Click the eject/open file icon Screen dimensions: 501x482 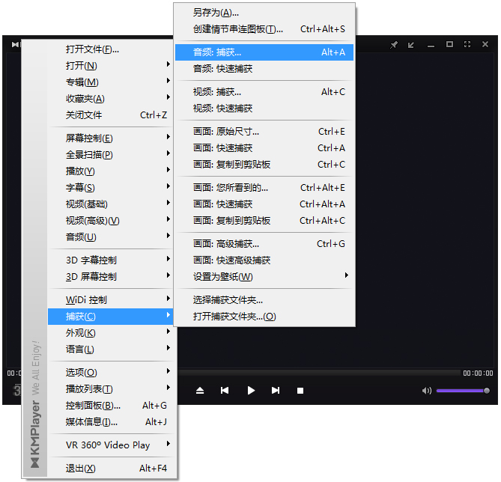(200, 391)
